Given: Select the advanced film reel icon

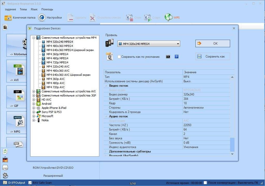Looking at the screenshot, I should click(5, 175).
